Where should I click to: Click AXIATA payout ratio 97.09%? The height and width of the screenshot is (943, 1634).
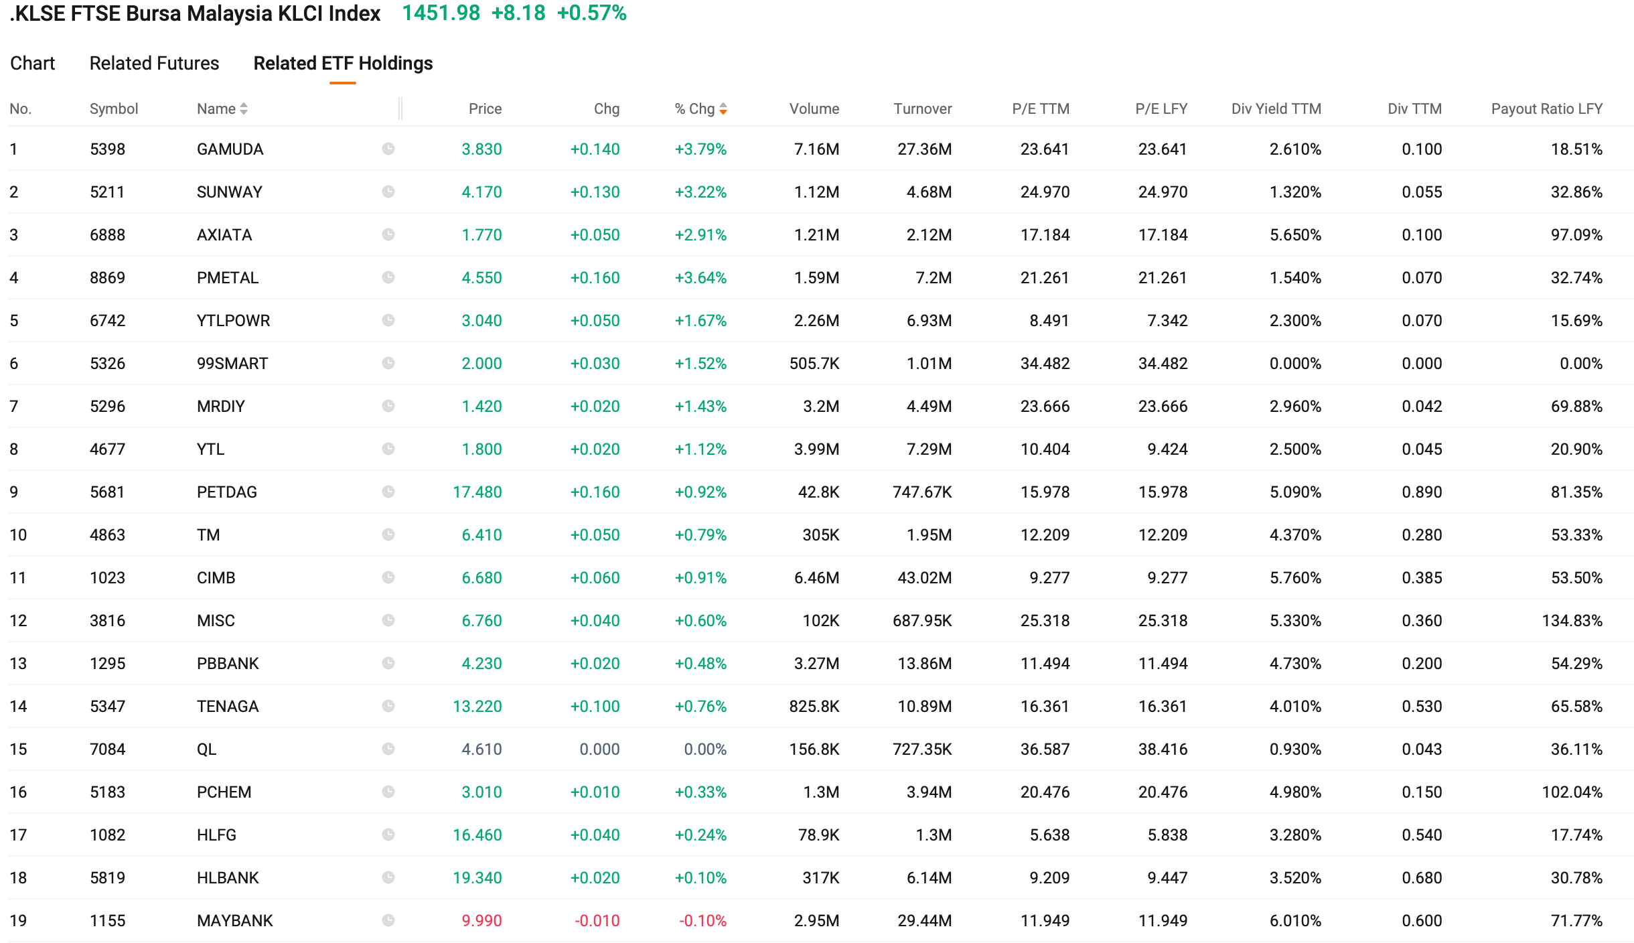coord(1576,234)
